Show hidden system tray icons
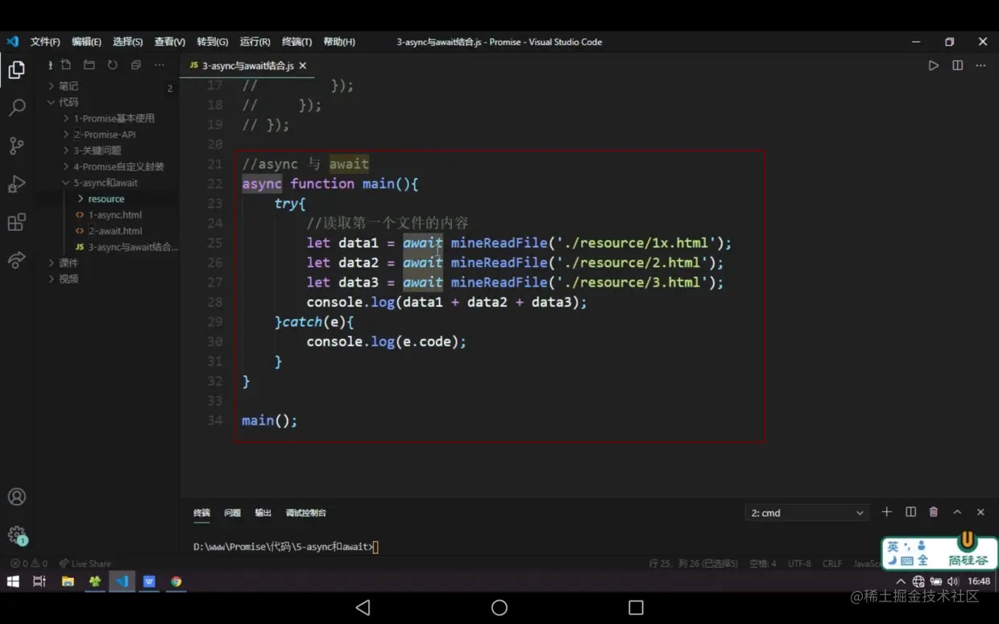 [x=901, y=581]
